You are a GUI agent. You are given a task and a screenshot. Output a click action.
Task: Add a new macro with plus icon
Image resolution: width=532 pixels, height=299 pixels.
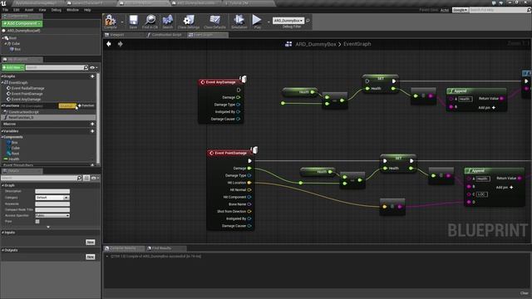coord(92,124)
